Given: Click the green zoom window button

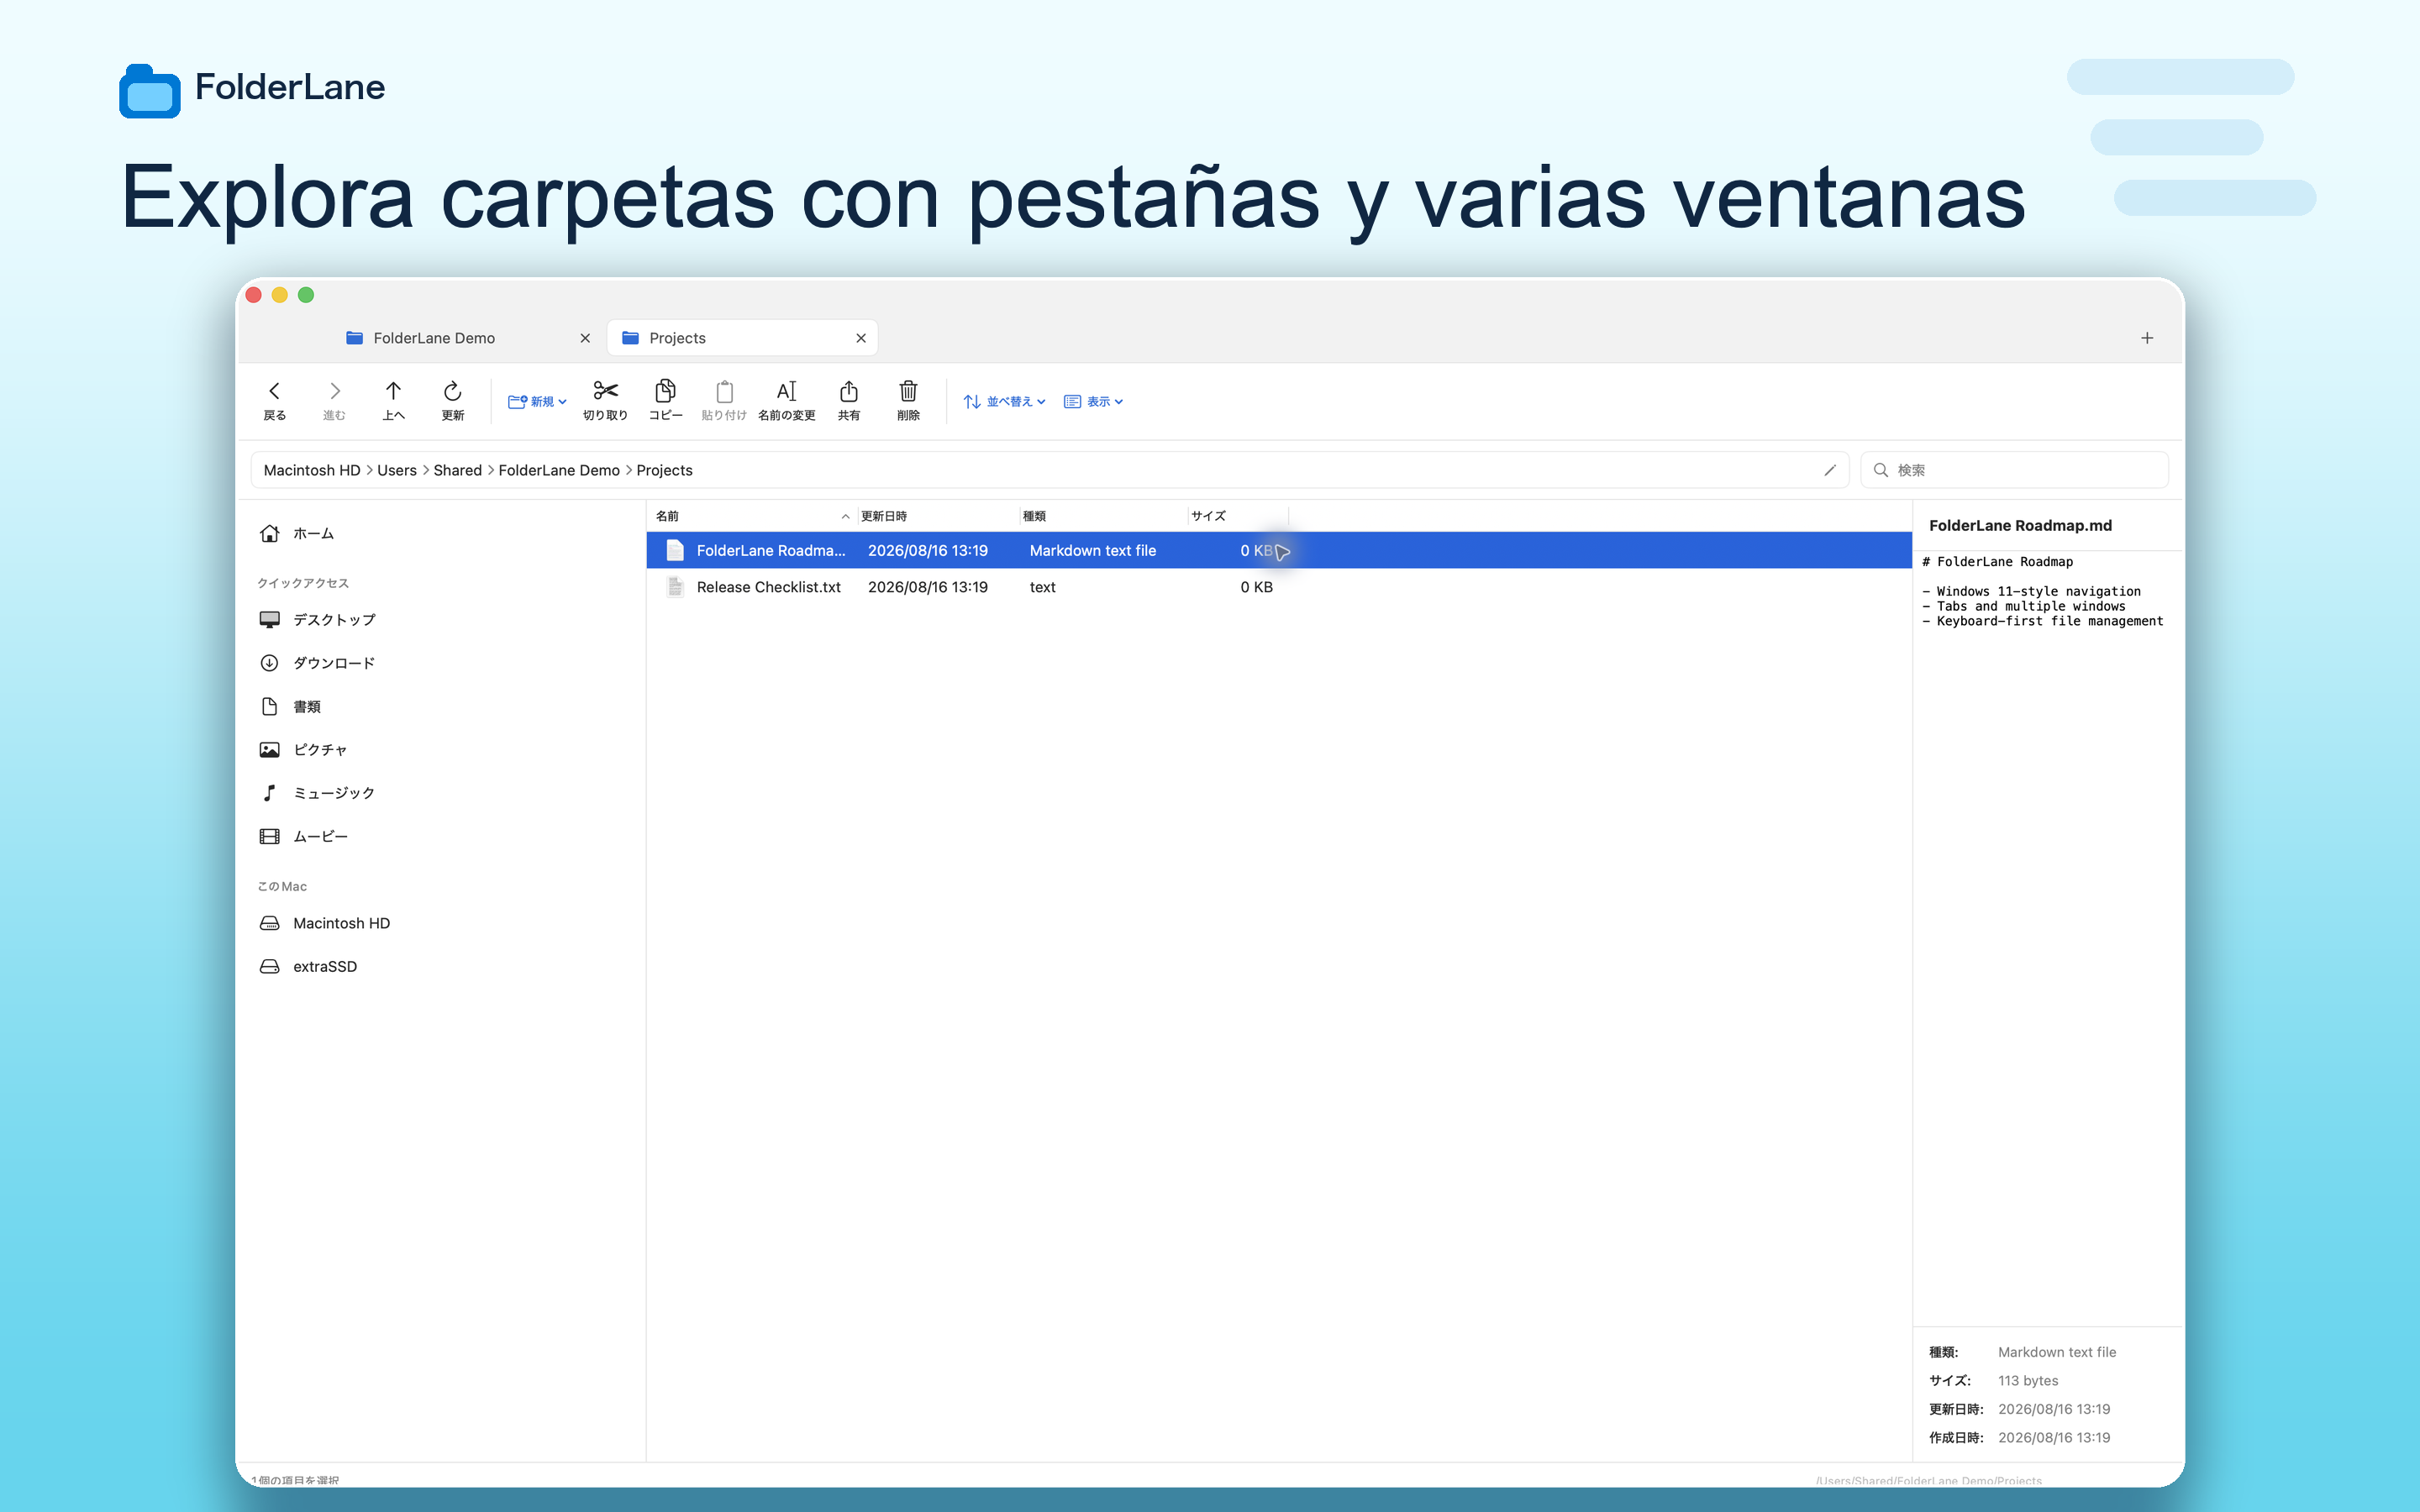Looking at the screenshot, I should pos(306,295).
